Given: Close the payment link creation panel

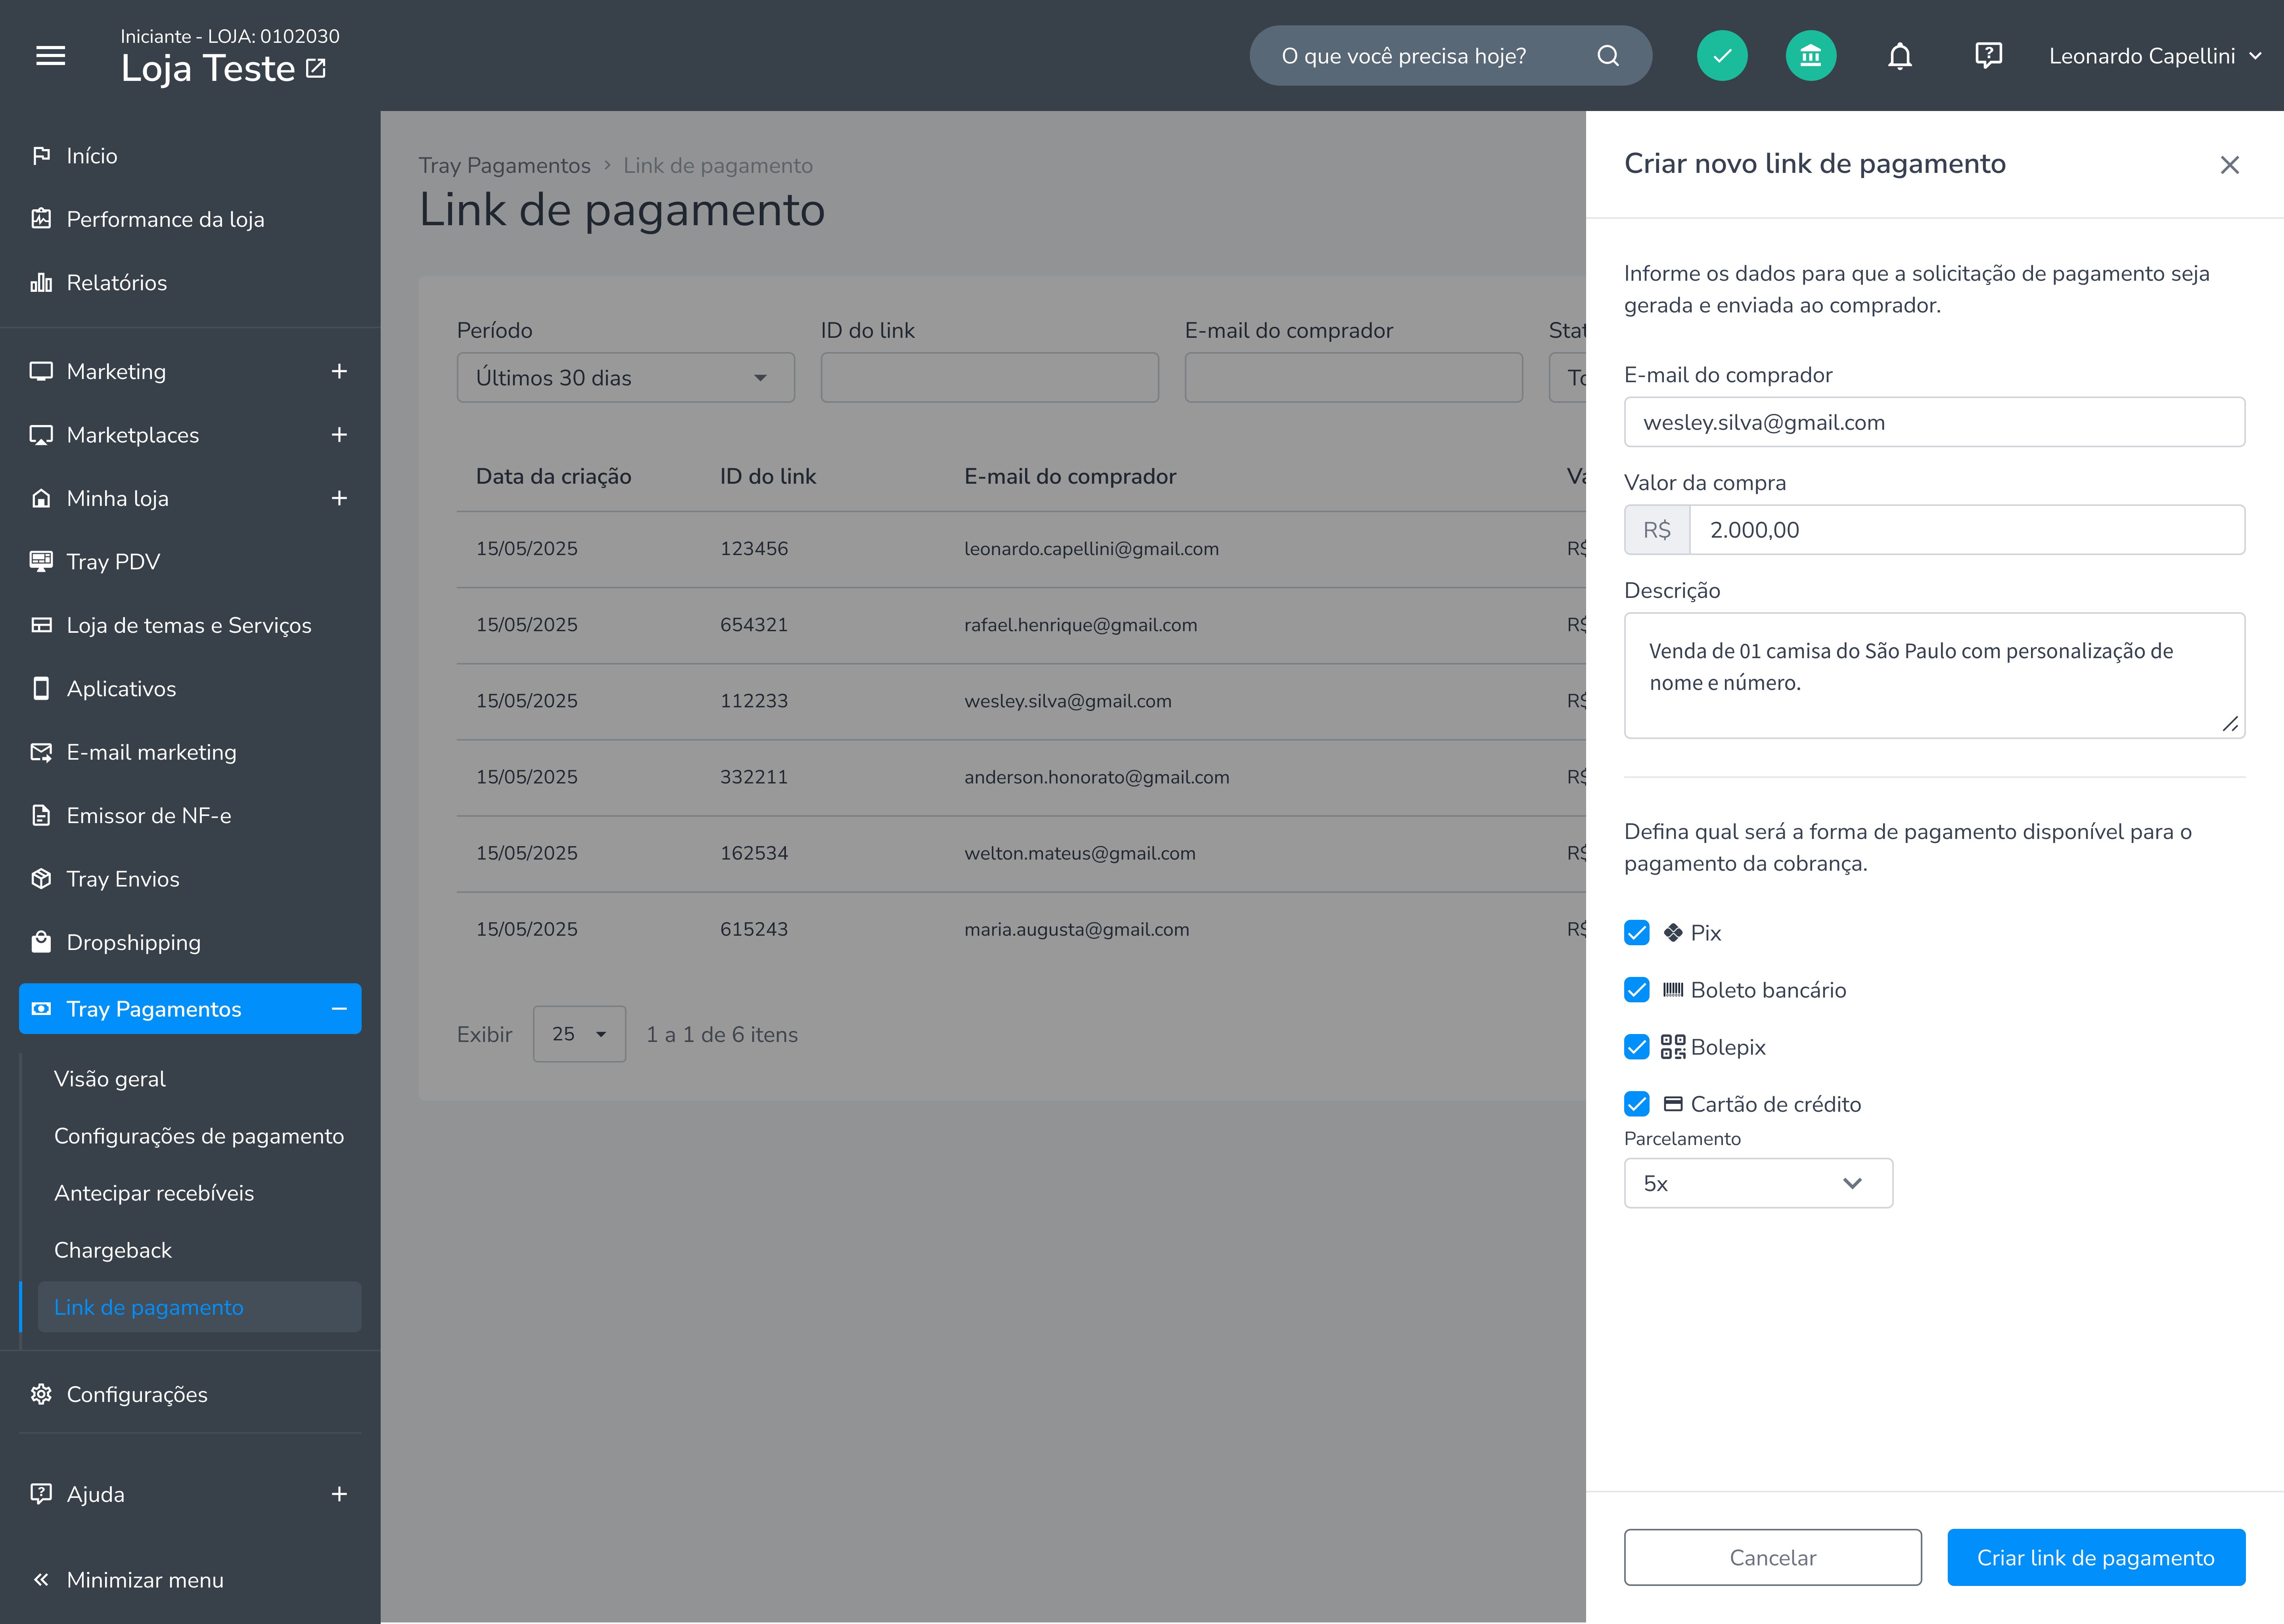Looking at the screenshot, I should pos(2229,165).
